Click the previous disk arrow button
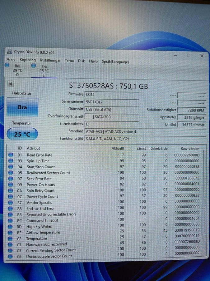 (x=11, y=84)
